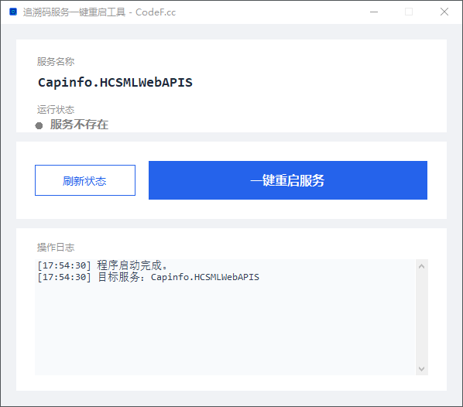This screenshot has width=463, height=407.
Task: Click the 服务不存在 status text
Action: tap(79, 125)
